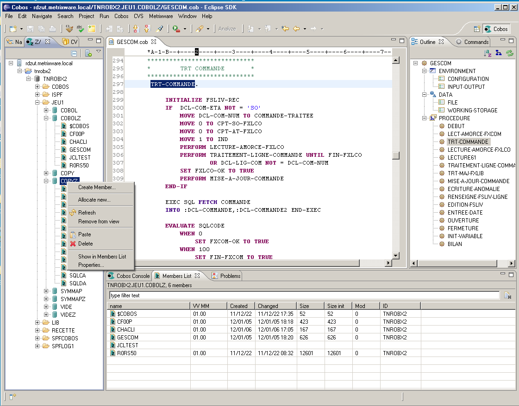Viewport: 519px width, 406px height.
Task: Click the yellow Back navigation arrow
Action: click(296, 29)
